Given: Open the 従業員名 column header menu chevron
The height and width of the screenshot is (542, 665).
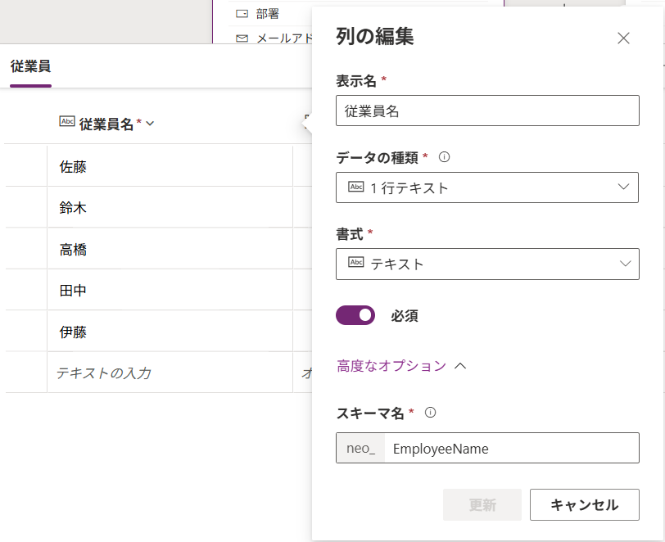Looking at the screenshot, I should coord(150,124).
